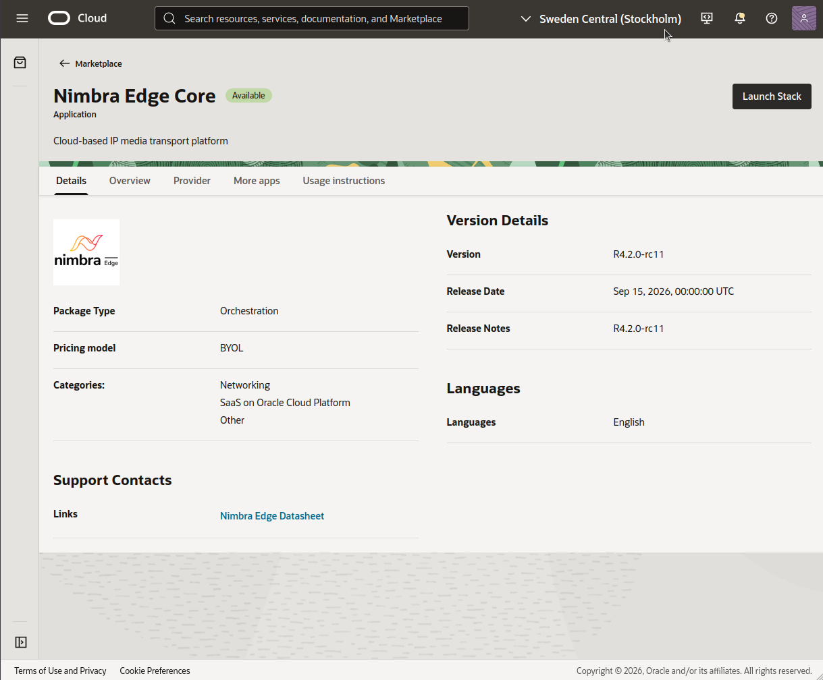Click the BYOL pricing model value
The image size is (823, 680).
232,348
